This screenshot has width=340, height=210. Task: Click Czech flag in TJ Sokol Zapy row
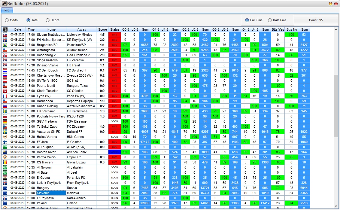tap(5, 126)
